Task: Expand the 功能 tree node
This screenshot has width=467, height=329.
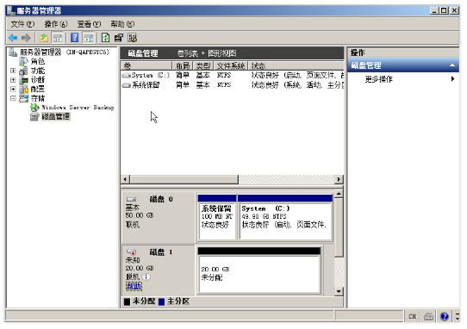Action: [13, 71]
